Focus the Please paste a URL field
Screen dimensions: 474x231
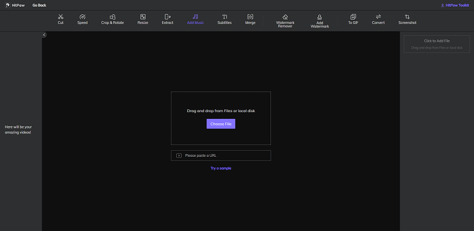(226, 155)
